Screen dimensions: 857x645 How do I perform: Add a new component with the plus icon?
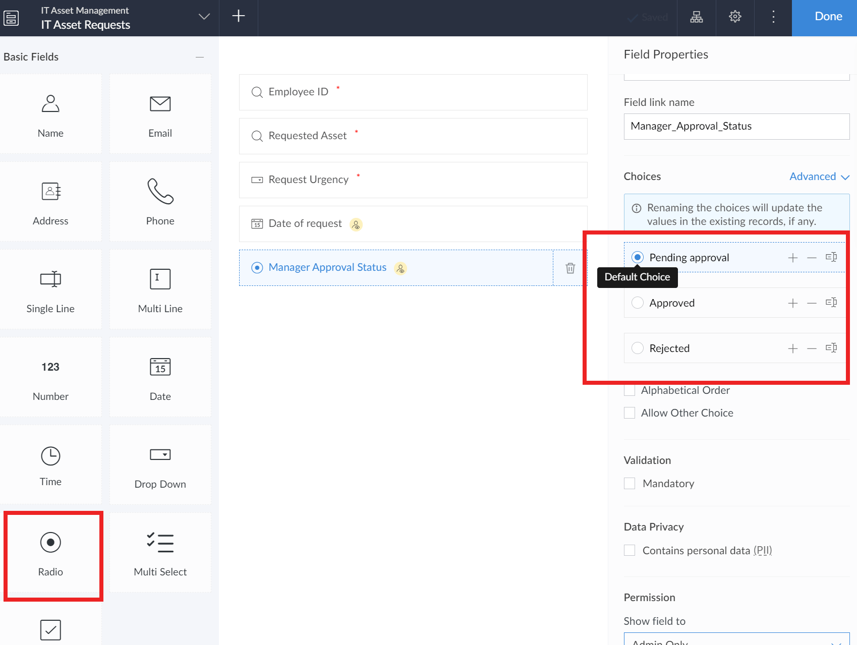tap(238, 16)
